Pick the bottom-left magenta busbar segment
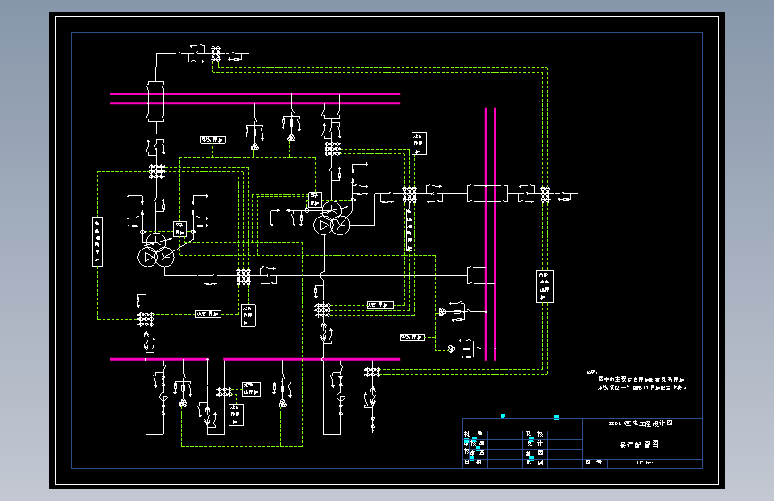 [x=158, y=359]
